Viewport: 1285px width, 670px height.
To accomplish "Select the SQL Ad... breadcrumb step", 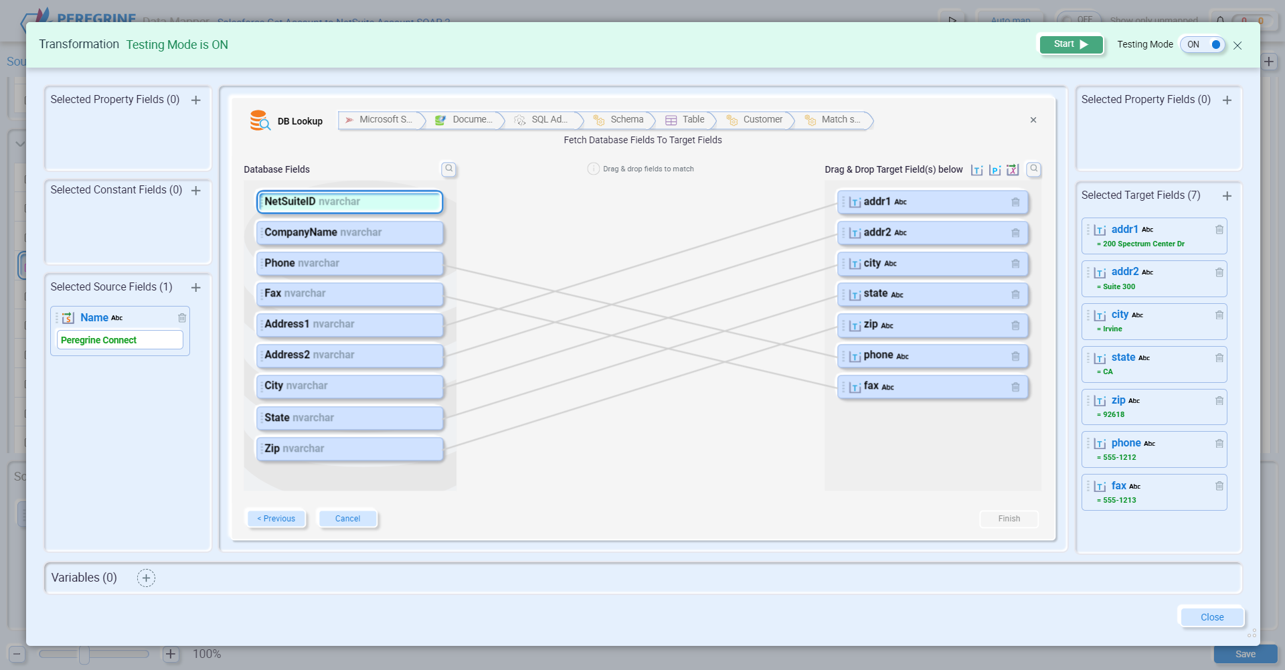I will point(543,120).
